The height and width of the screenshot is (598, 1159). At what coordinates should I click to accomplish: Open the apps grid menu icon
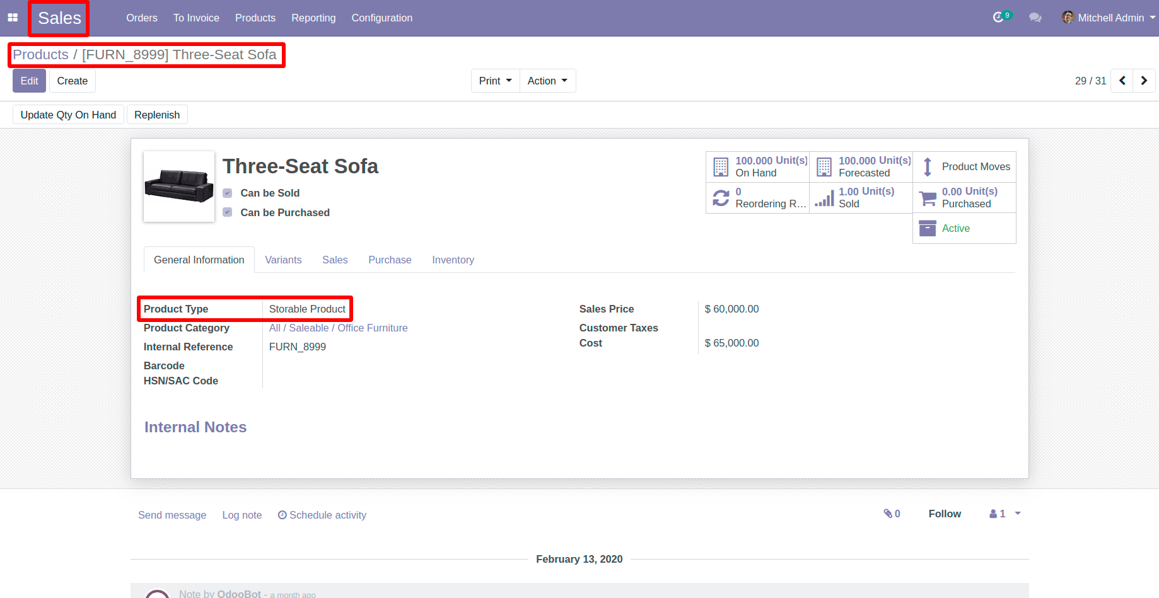click(13, 18)
